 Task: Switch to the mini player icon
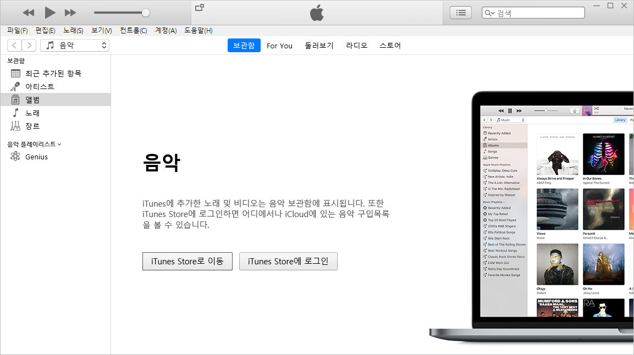[200, 7]
